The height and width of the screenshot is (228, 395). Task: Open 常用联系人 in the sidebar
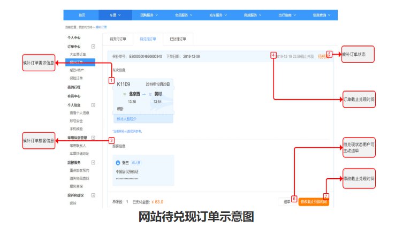click(x=79, y=146)
